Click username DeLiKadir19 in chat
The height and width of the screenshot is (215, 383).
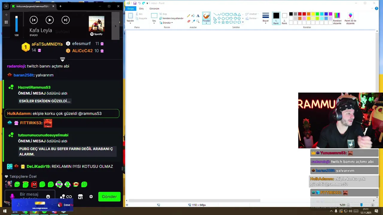(38, 166)
